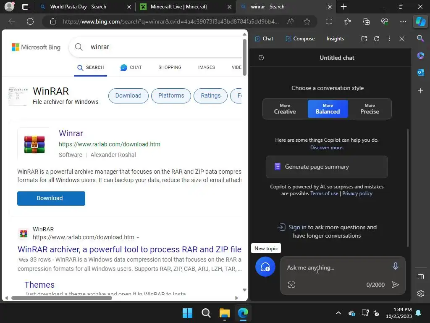Open the Compose tab in Copilot

click(300, 39)
